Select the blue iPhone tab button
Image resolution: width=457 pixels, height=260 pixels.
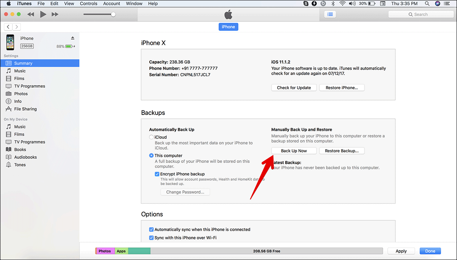pos(228,27)
